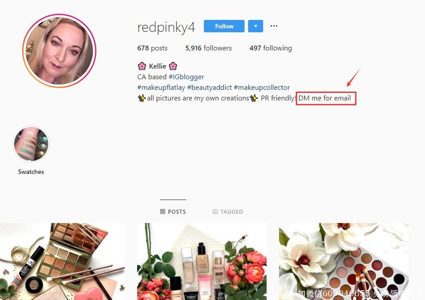
Task: Open the #beautyaddict hashtag
Action: coord(209,87)
